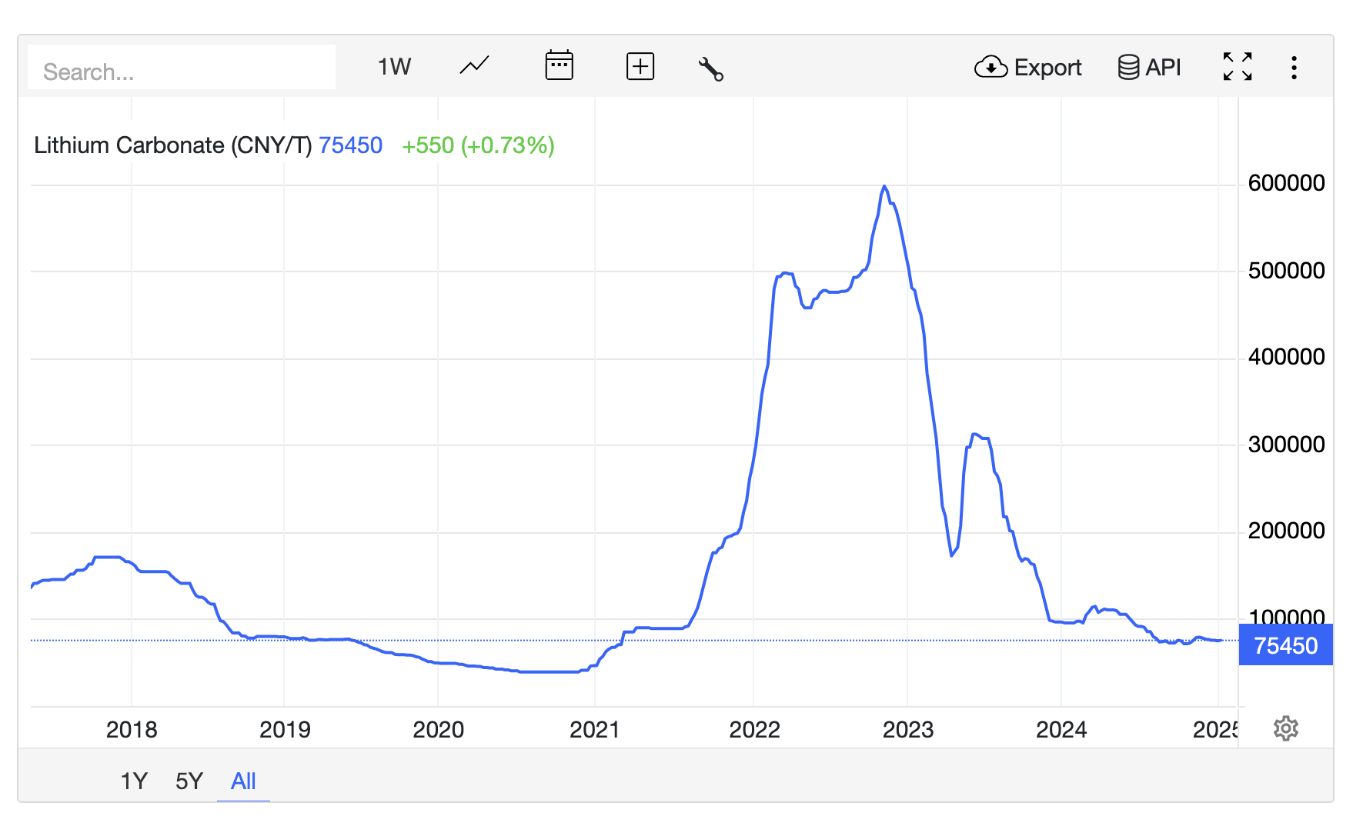Click the compare symbol plus icon
Image resolution: width=1353 pixels, height=826 pixels.
point(640,67)
